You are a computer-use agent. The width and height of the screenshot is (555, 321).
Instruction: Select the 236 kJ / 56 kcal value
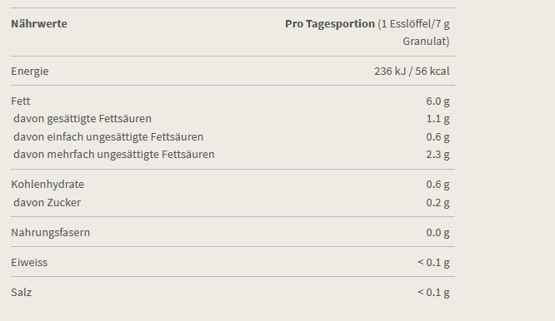point(412,72)
